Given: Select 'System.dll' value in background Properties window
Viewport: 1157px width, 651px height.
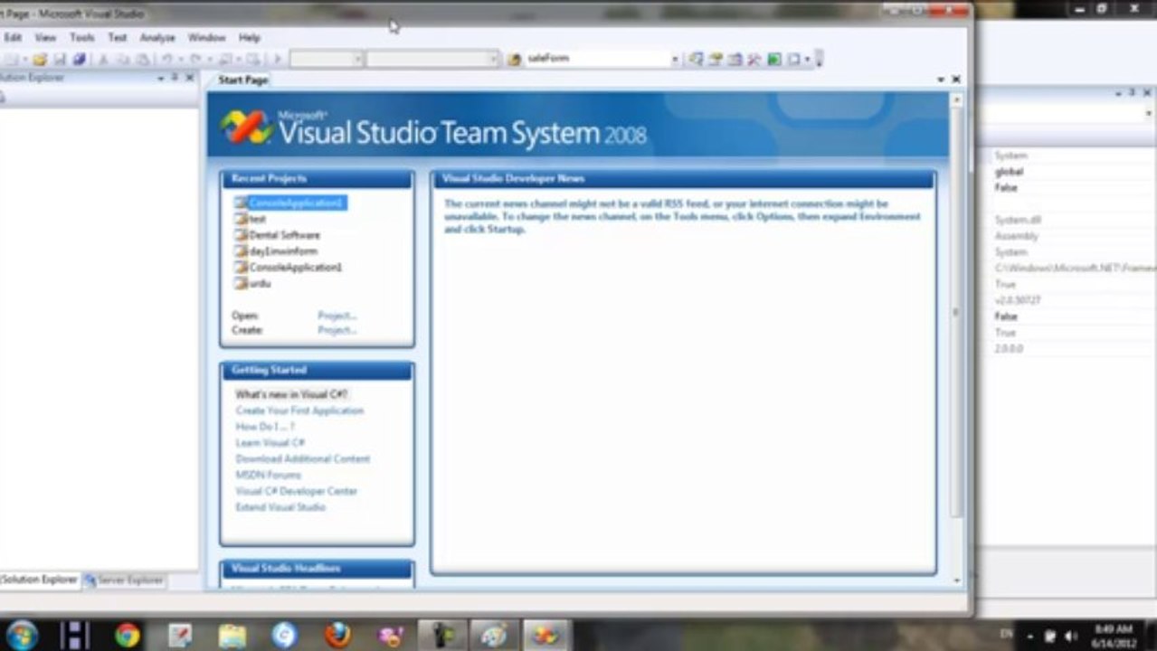Looking at the screenshot, I should (x=1018, y=220).
